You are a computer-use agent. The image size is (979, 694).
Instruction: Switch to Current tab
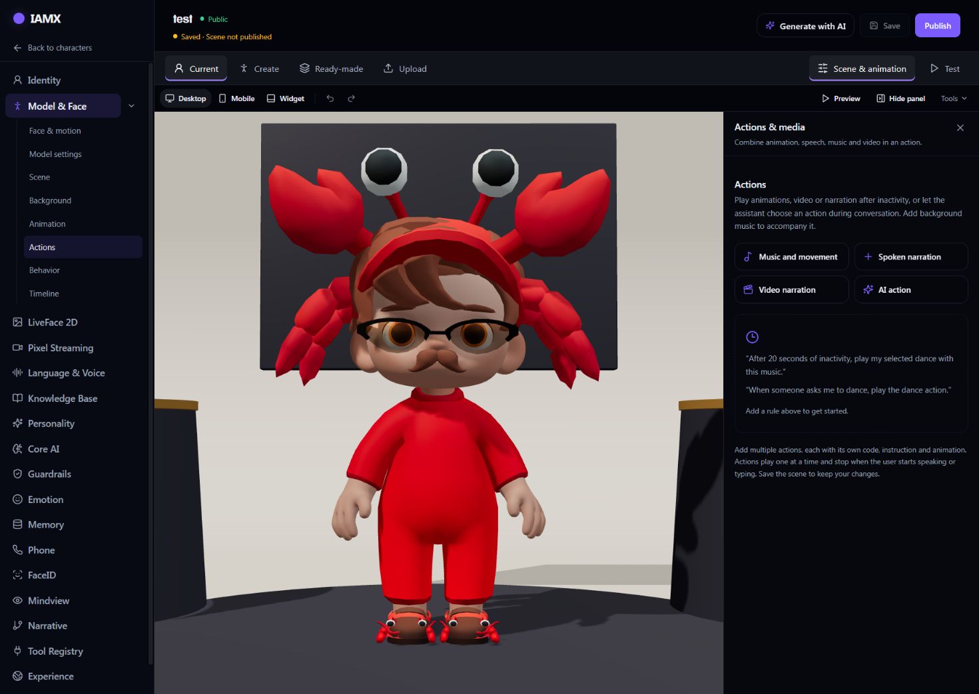pos(196,69)
